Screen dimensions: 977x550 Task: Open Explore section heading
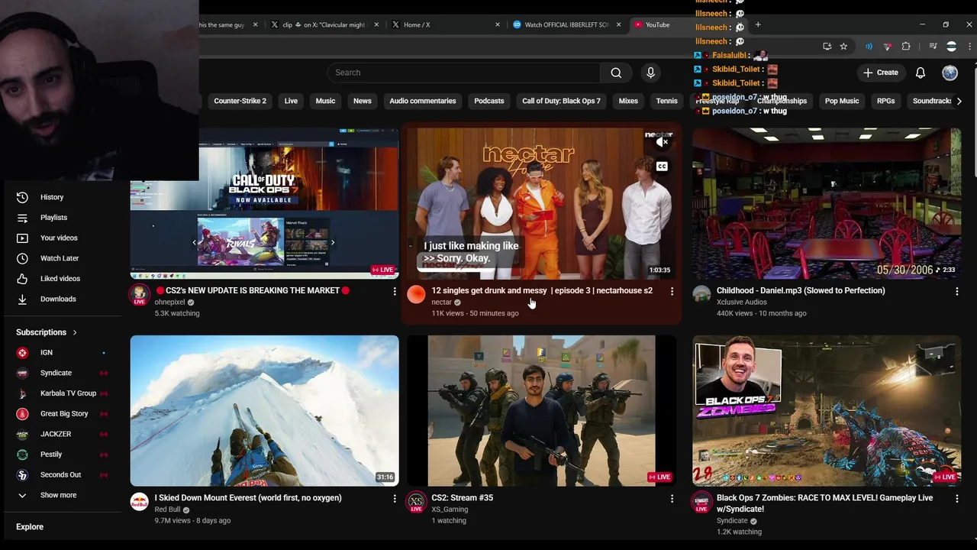[x=30, y=527]
